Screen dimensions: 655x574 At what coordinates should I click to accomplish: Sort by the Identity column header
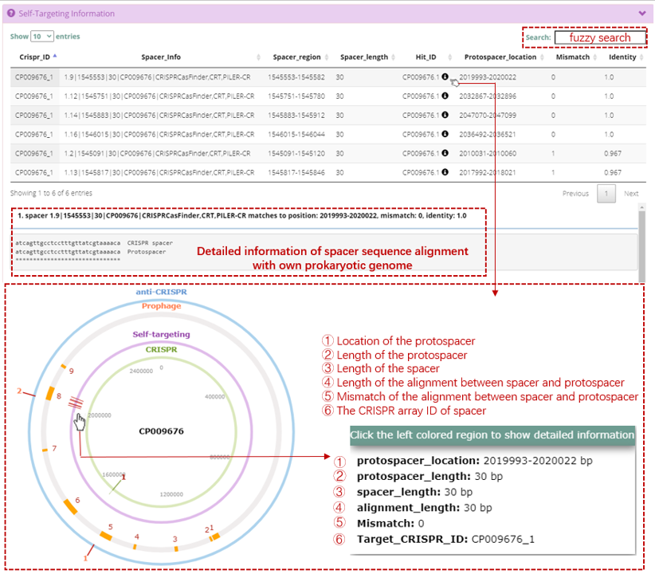(x=622, y=57)
